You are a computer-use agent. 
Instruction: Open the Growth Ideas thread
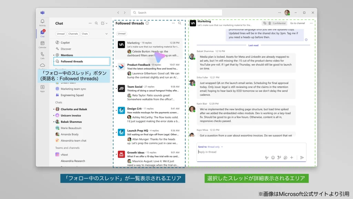click(x=149, y=158)
